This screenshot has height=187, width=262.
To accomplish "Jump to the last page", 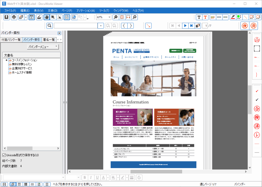I will (x=191, y=26).
